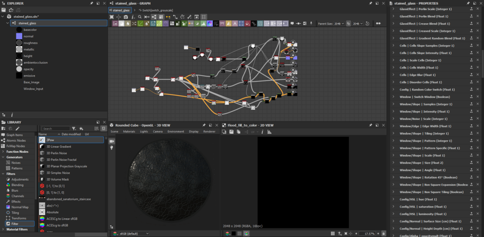Viewport: 484px width, 237px height.
Task: Click the filter funnel icon in Library
Action: pos(74,129)
